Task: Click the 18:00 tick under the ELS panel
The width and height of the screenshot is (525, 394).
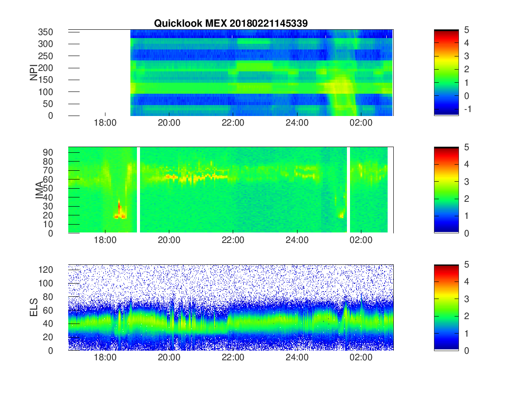Action: tap(105, 358)
